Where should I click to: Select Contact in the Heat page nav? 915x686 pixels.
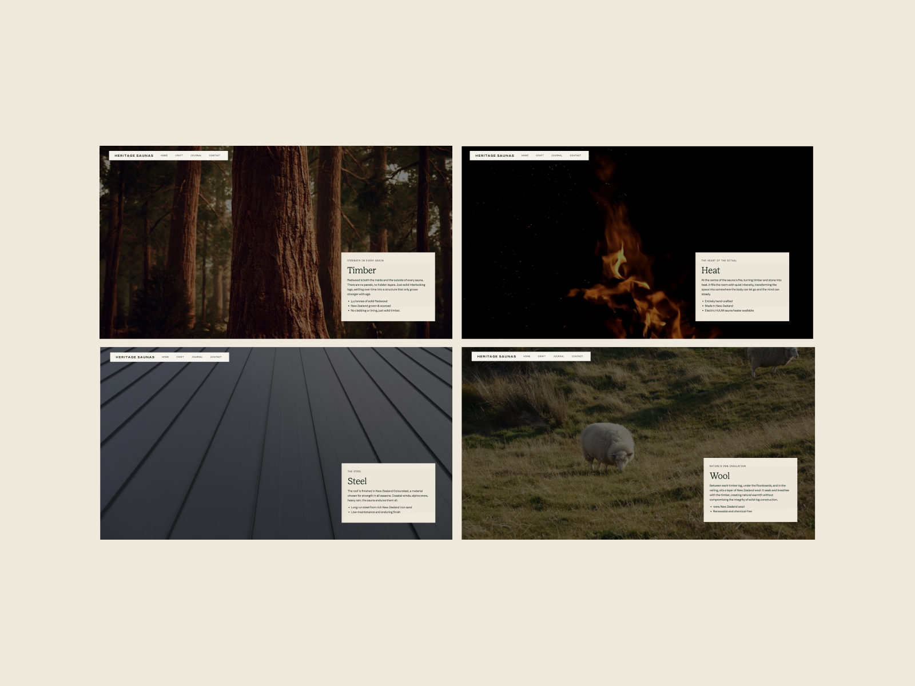pos(575,155)
